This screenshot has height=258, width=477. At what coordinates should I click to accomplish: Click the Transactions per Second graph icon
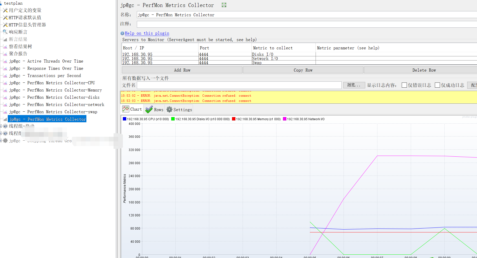pos(5,76)
